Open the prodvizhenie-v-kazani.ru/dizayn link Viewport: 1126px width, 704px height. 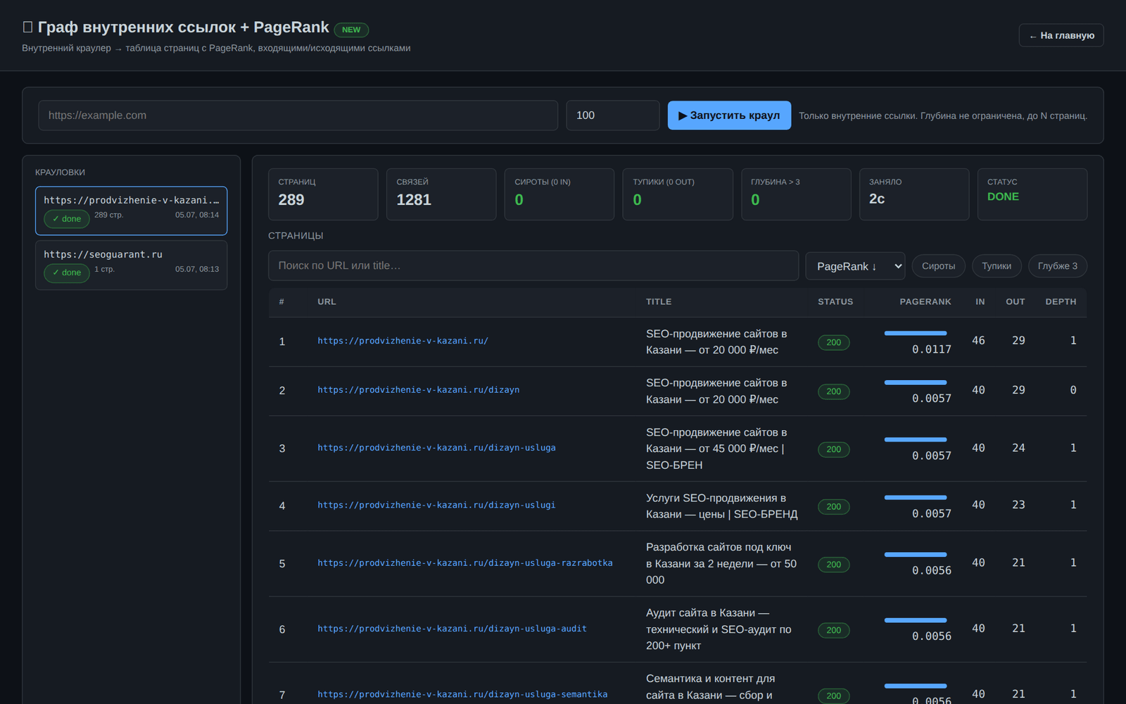click(x=419, y=390)
